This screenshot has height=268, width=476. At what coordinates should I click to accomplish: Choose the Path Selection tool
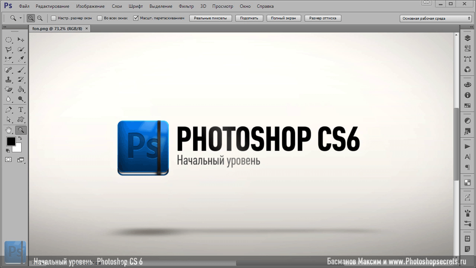coord(9,119)
